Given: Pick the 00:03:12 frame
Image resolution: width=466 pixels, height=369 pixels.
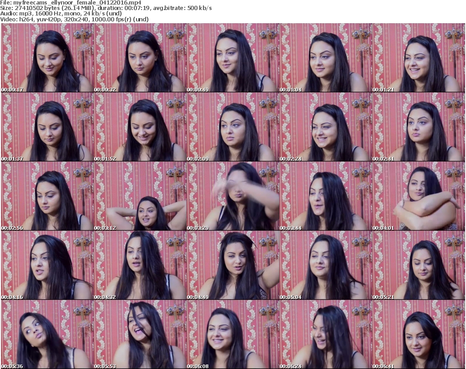Looking at the screenshot, I should tap(140, 196).
